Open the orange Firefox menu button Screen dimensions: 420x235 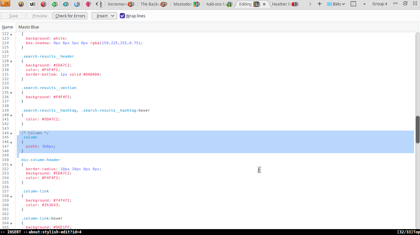(5, 4)
